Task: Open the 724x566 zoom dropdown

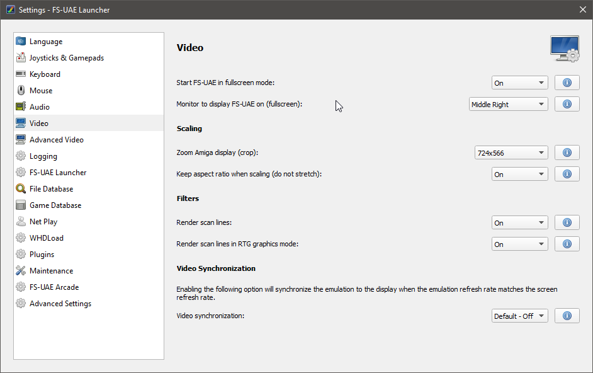Action: pyautogui.click(x=511, y=153)
